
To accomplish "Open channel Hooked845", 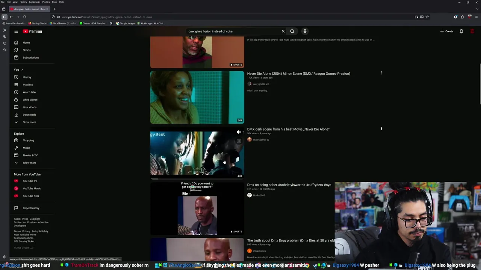I will coord(259,195).
